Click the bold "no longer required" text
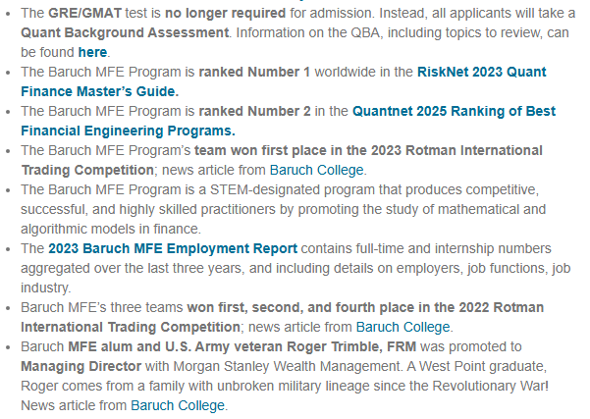The width and height of the screenshot is (590, 419). point(227,13)
